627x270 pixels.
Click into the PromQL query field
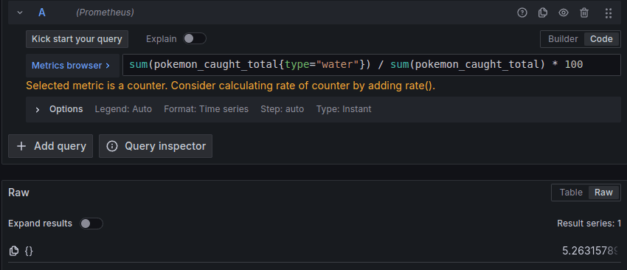point(372,65)
